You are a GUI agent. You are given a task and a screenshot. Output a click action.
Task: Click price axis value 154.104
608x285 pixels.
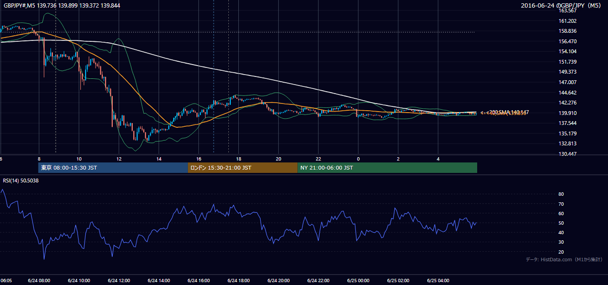[x=568, y=51]
